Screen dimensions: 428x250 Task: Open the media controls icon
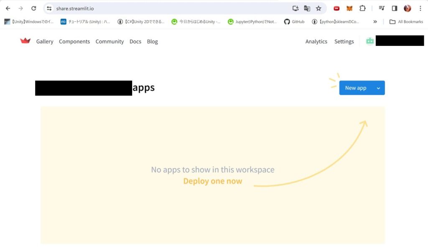tap(382, 8)
